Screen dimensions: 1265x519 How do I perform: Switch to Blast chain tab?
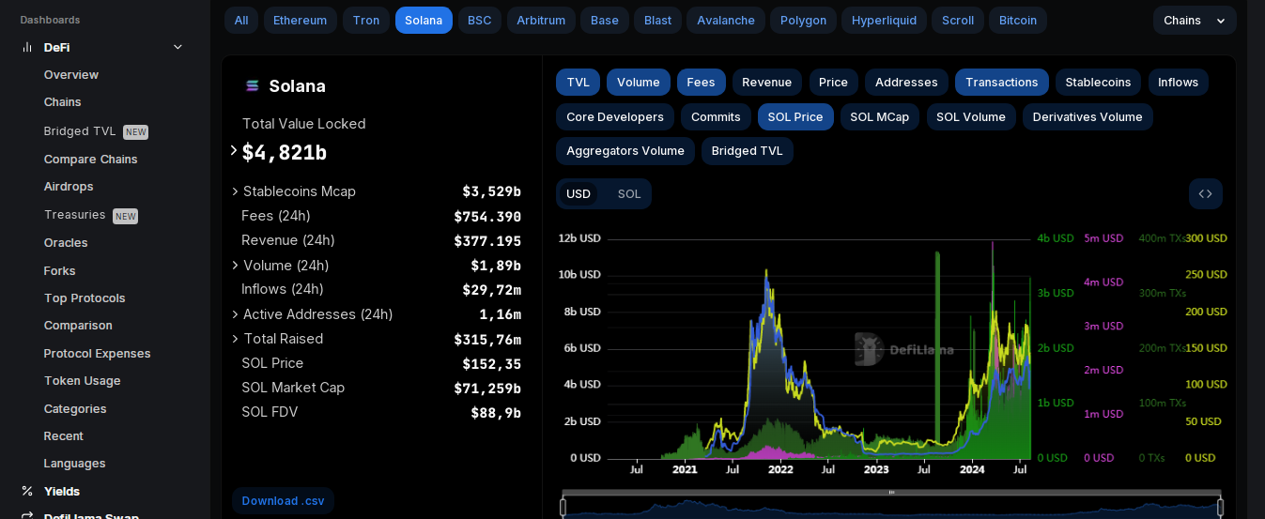coord(658,21)
